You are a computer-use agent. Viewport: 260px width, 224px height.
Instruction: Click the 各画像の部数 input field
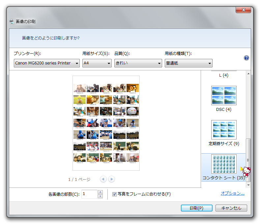89,194
